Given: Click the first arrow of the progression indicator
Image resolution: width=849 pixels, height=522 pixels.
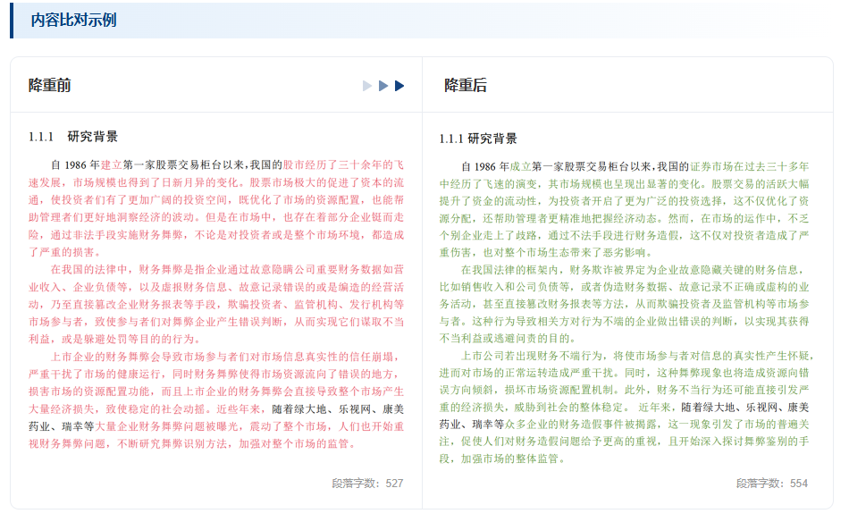Looking at the screenshot, I should (366, 86).
